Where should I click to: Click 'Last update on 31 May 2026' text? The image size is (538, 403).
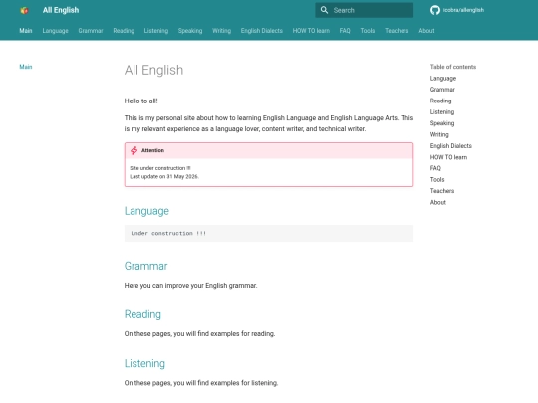coord(164,177)
